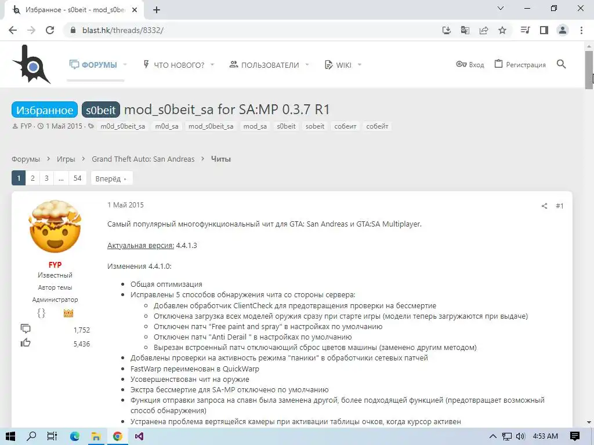594x445 pixels.
Task: Click the s0beit prefix label
Action: pos(101,110)
